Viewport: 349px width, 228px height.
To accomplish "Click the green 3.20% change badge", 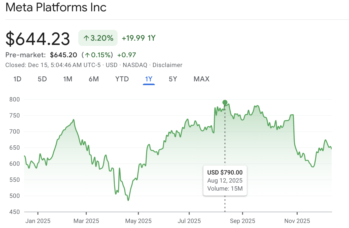I will 98,38.
